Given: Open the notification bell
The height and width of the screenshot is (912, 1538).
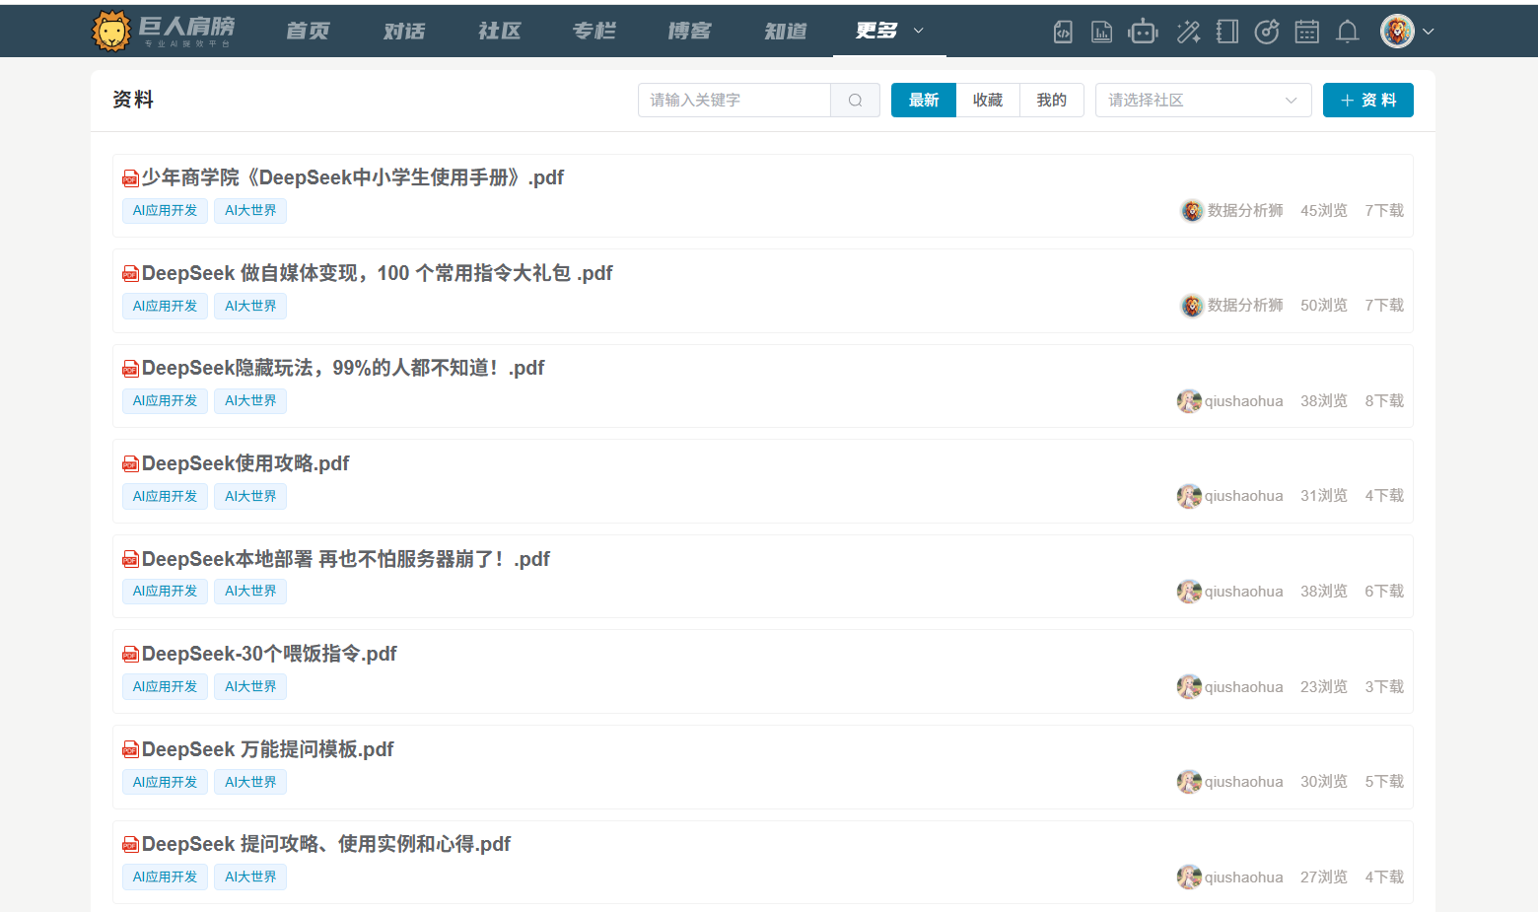Looking at the screenshot, I should (x=1347, y=32).
